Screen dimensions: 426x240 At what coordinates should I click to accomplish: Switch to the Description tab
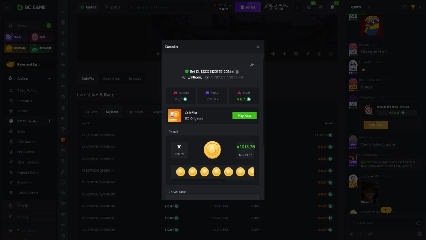(111, 79)
